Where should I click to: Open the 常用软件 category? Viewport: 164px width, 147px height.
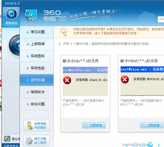tap(37, 92)
